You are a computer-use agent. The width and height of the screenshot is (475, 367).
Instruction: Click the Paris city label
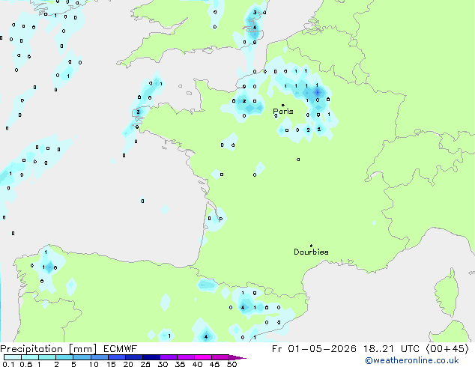point(283,111)
